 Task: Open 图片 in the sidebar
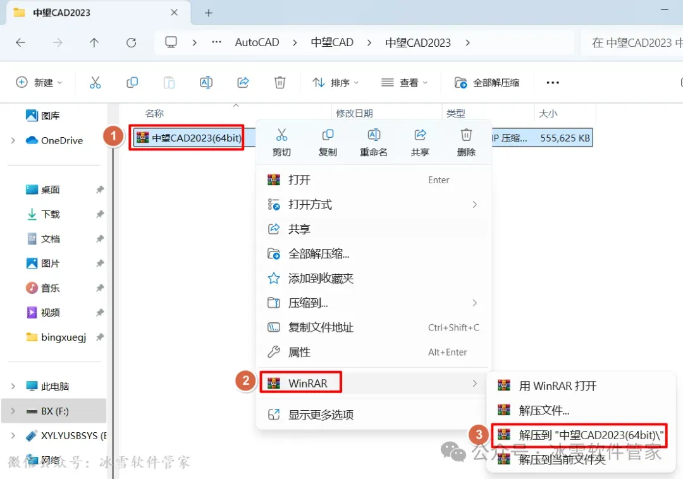point(43,264)
